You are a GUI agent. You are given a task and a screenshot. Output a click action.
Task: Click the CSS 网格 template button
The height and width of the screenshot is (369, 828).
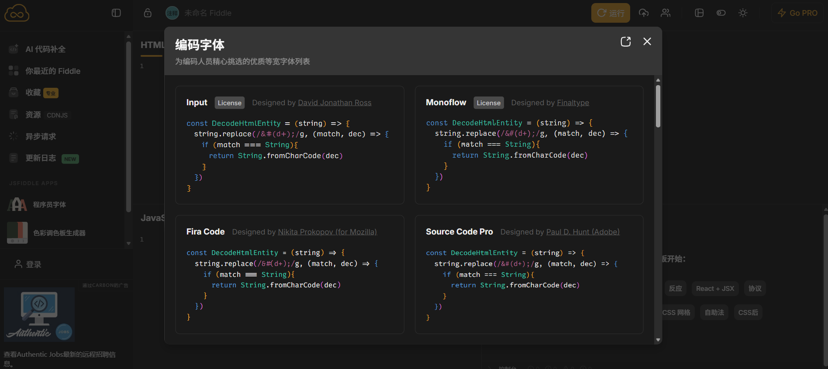point(676,313)
